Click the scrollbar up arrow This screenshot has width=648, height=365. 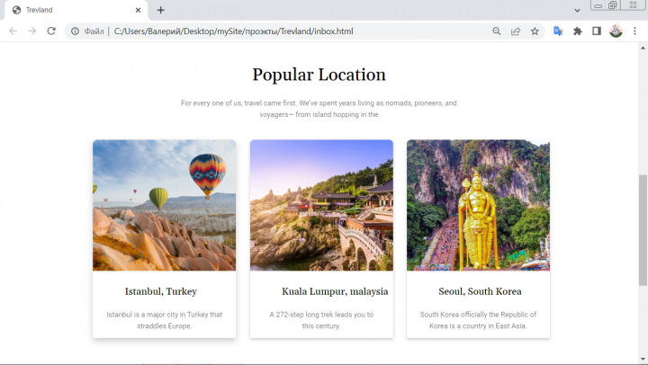643,48
